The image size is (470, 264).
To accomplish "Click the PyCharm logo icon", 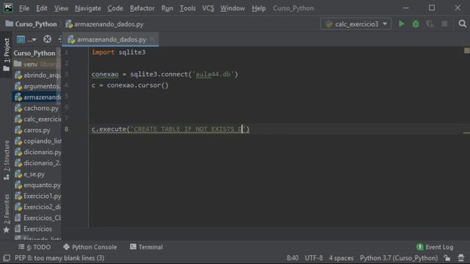I will pyautogui.click(x=8, y=8).
